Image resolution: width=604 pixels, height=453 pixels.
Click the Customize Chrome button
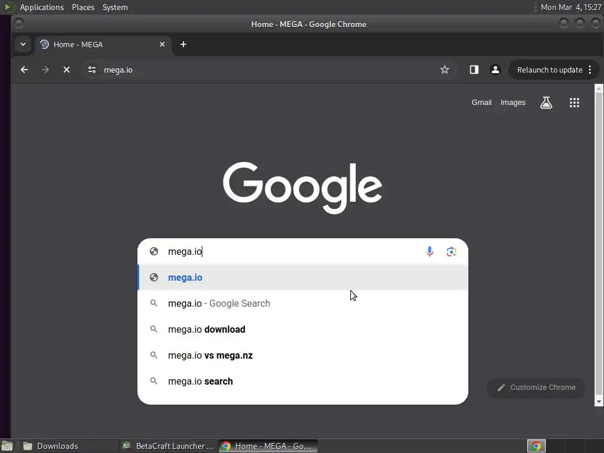536,388
